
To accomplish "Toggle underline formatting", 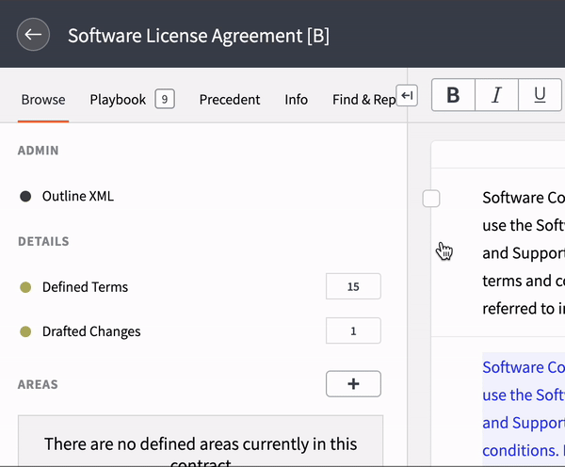I will pyautogui.click(x=540, y=95).
